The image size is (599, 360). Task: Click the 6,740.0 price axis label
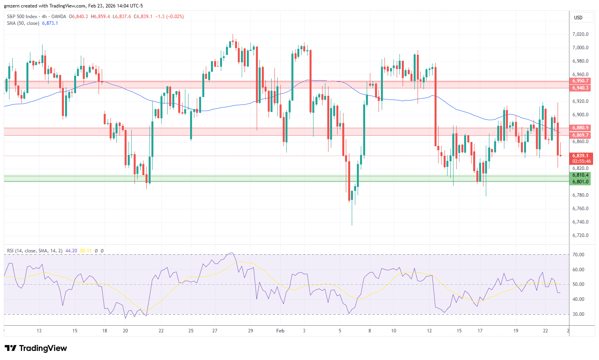pos(580,222)
